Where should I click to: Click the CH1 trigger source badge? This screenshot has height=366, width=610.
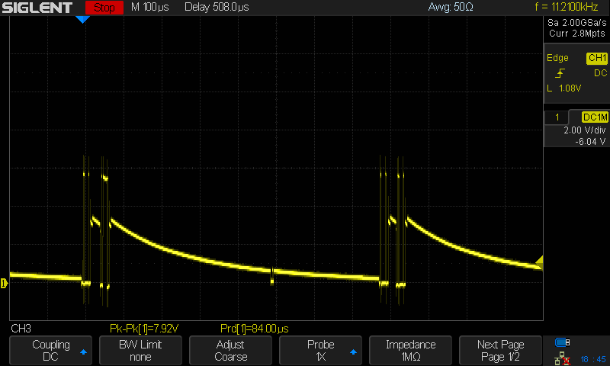click(597, 58)
